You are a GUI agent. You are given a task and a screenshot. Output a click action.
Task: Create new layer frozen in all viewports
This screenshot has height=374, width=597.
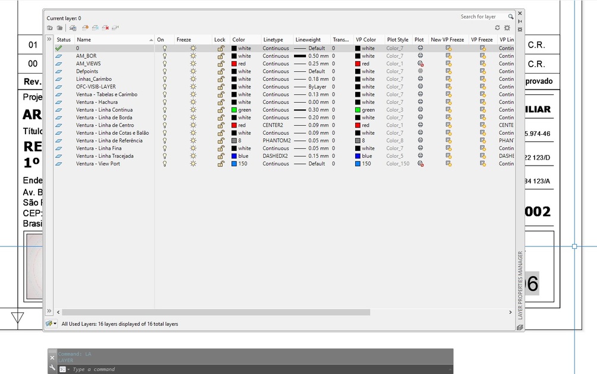point(96,28)
